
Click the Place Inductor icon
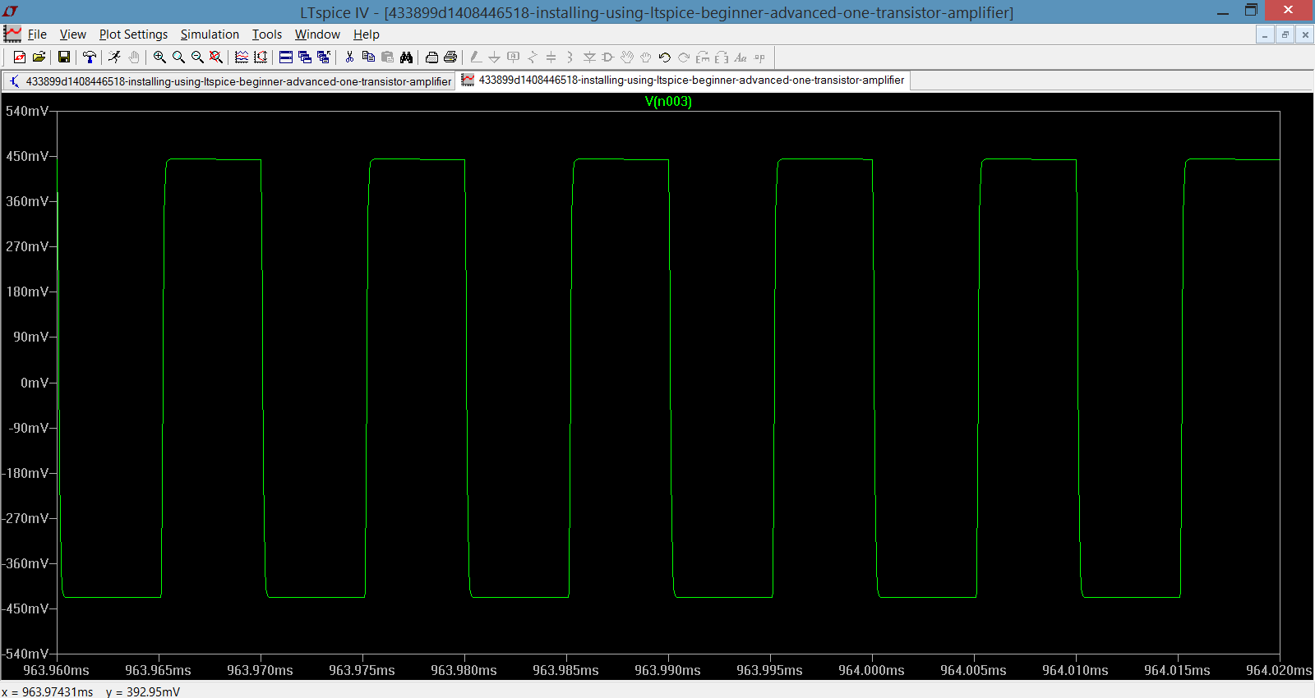570,57
